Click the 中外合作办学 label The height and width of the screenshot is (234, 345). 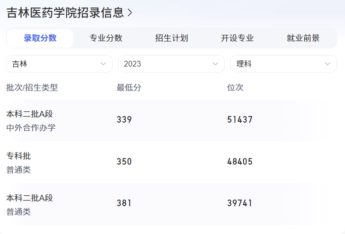[31, 128]
